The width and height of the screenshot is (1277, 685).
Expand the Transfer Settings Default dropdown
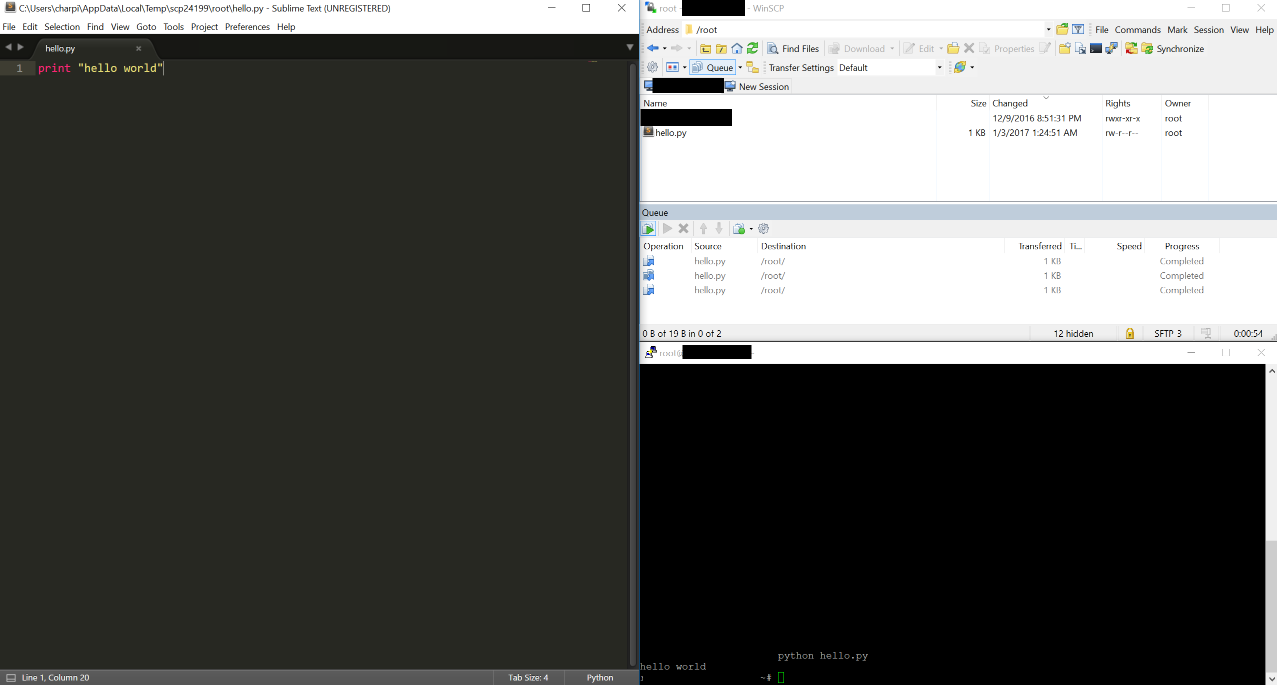[939, 67]
